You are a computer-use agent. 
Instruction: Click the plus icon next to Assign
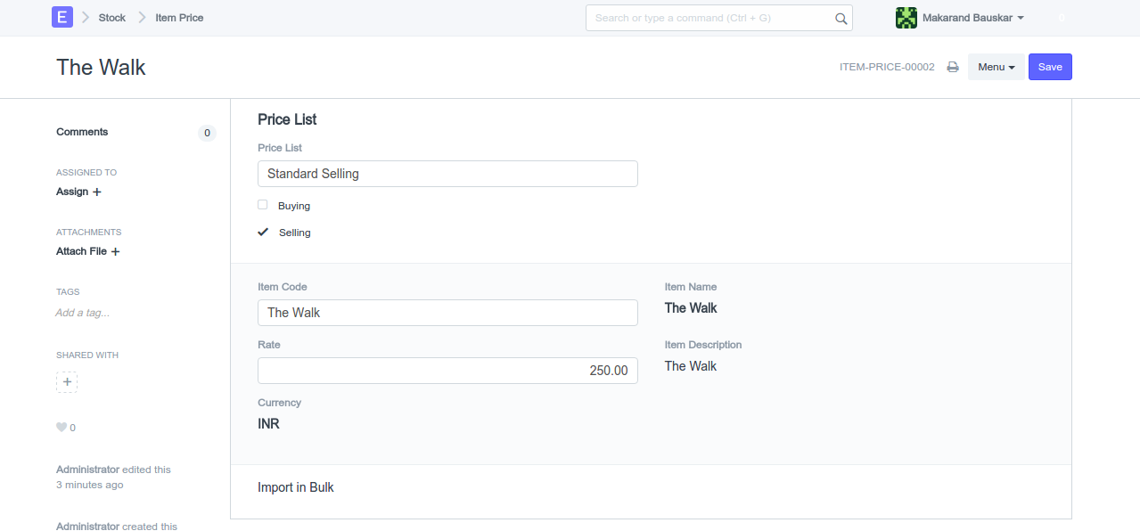click(x=97, y=192)
